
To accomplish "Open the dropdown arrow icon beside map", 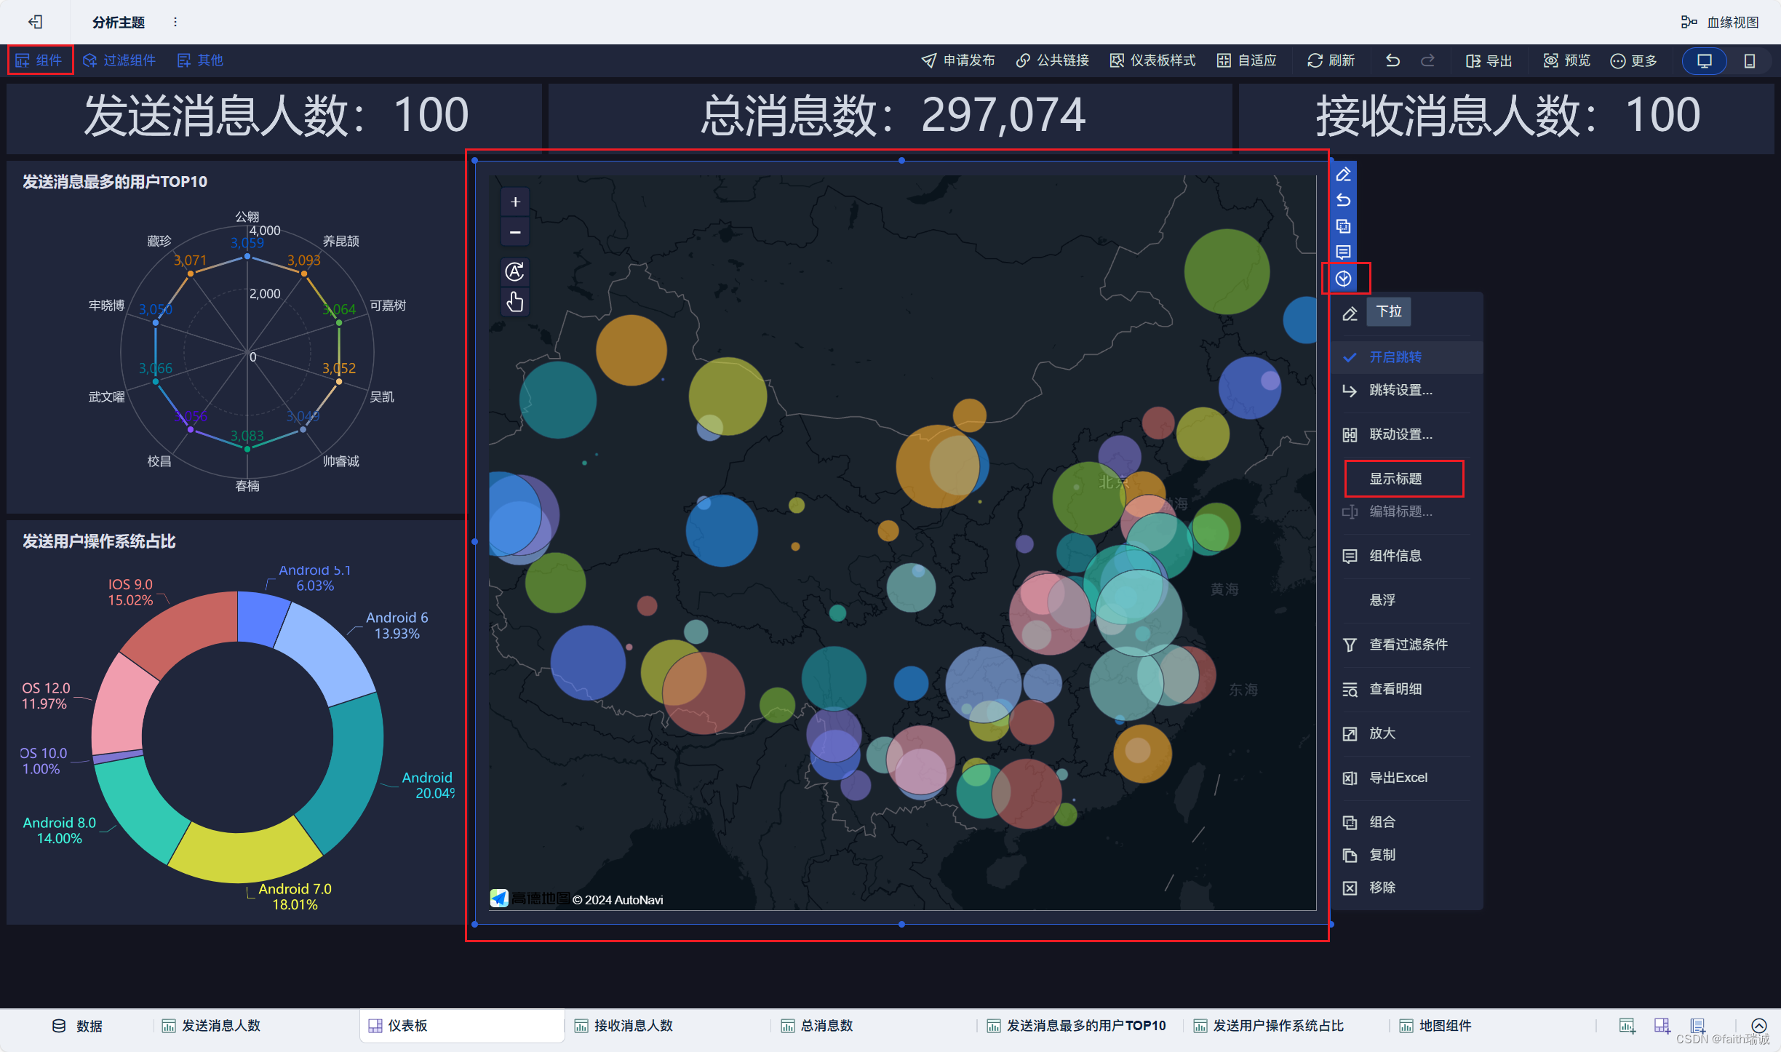I will [x=1343, y=279].
